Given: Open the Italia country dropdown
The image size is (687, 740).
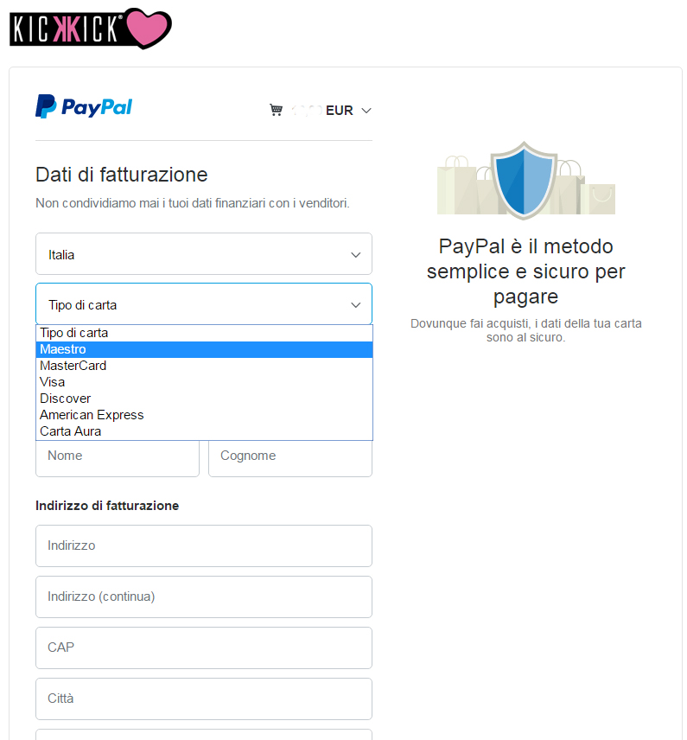Looking at the screenshot, I should [204, 254].
